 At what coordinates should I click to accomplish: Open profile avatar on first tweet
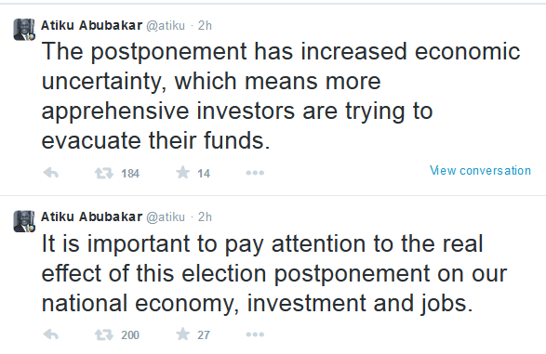(24, 30)
